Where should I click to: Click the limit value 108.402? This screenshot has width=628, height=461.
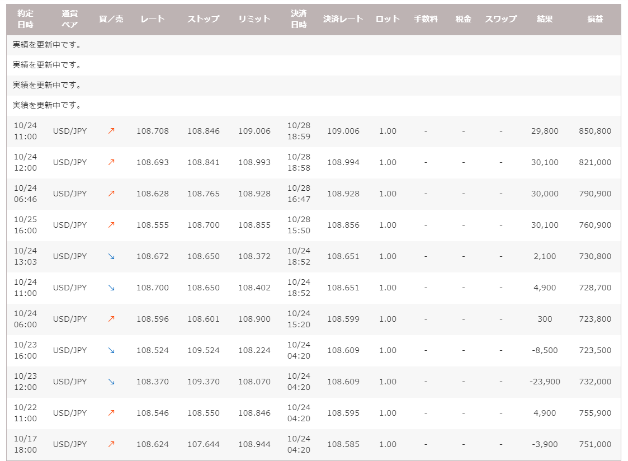254,288
